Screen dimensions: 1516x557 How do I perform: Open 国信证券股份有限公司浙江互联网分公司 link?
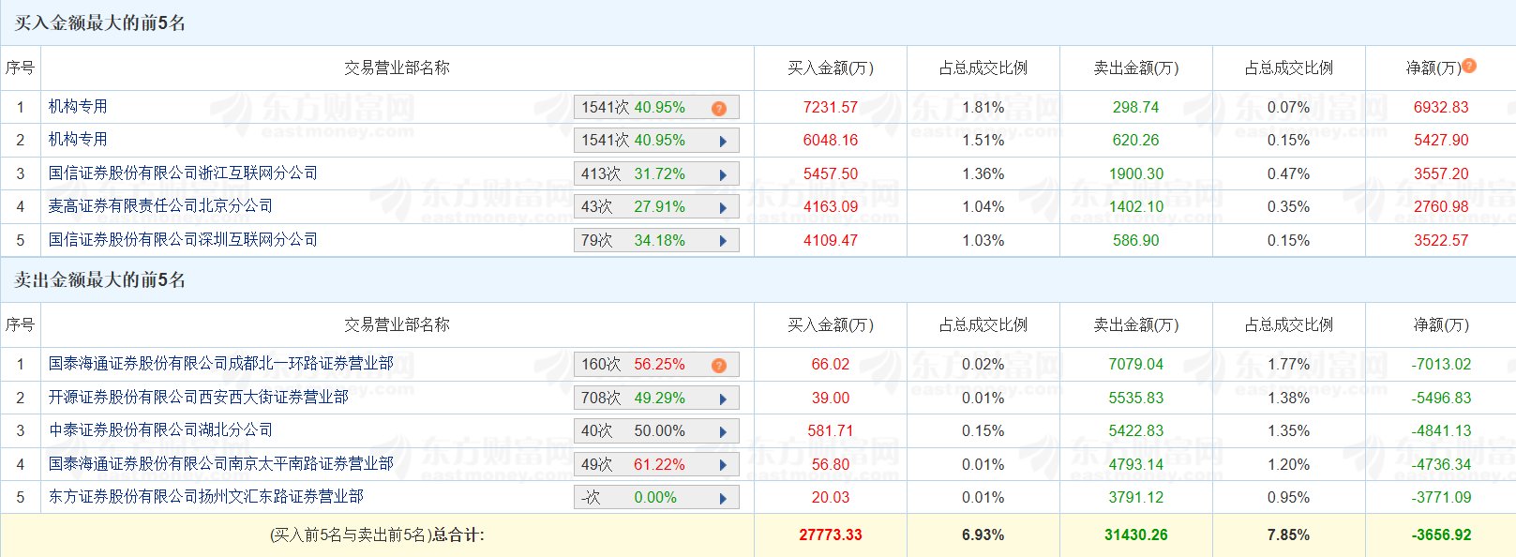pos(183,173)
